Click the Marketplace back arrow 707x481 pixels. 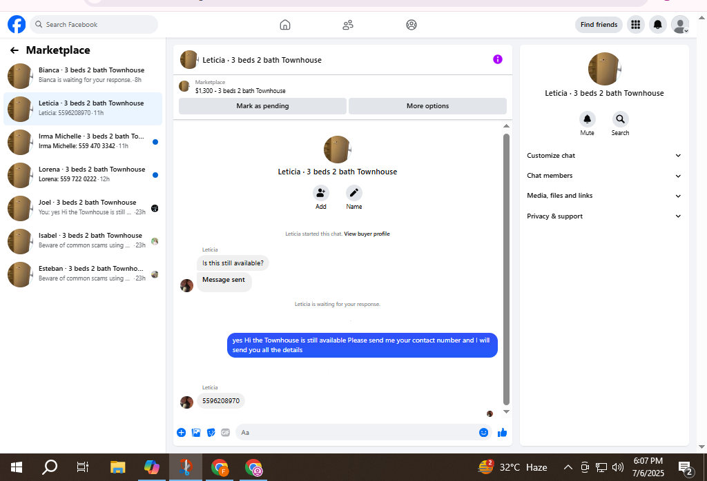[14, 50]
